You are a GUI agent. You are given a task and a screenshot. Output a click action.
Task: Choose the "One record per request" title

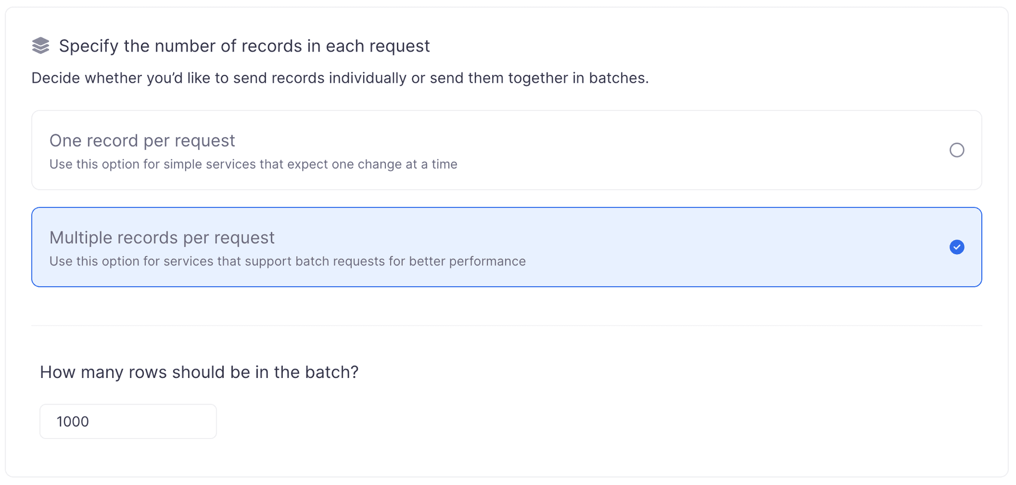point(142,141)
